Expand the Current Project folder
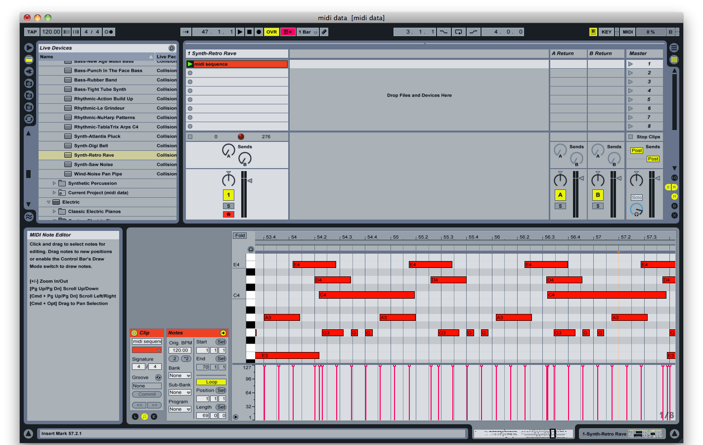703x445 pixels. point(54,193)
